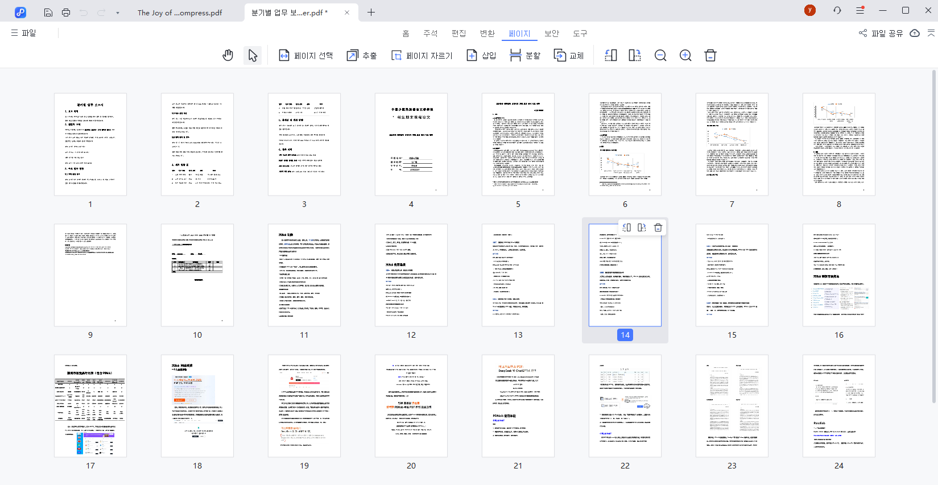
Task: Activate the arrow Select tool
Action: 253,55
